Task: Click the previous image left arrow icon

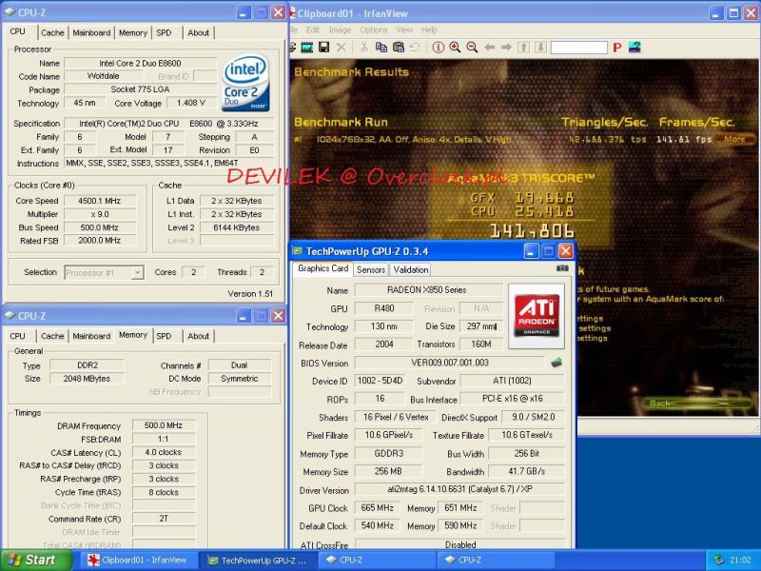Action: coord(490,47)
